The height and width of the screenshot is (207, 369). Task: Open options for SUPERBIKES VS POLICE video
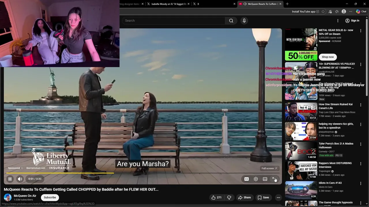pos(361,64)
